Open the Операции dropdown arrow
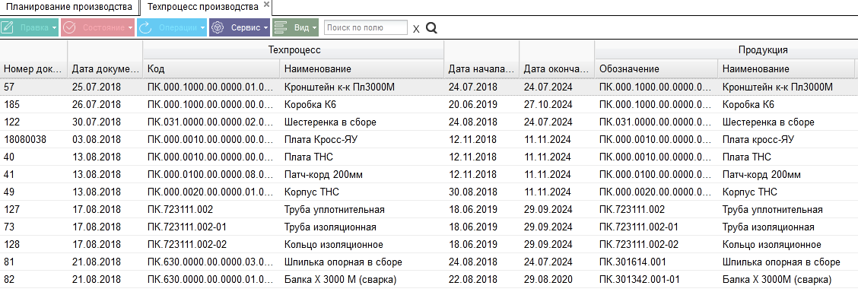The height and width of the screenshot is (292, 858). pyautogui.click(x=202, y=28)
